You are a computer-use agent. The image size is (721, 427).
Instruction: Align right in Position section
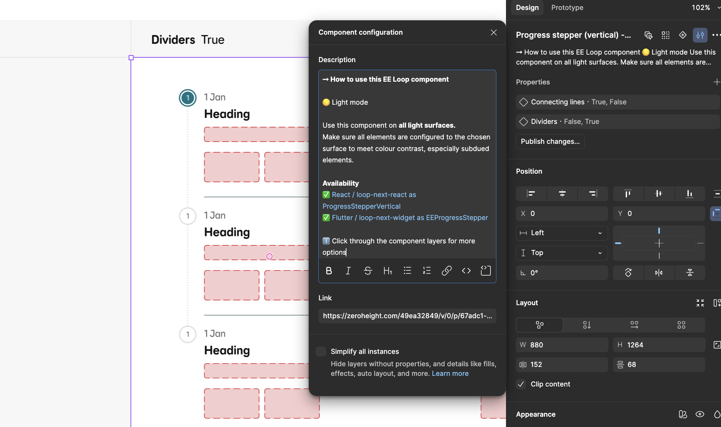point(593,194)
